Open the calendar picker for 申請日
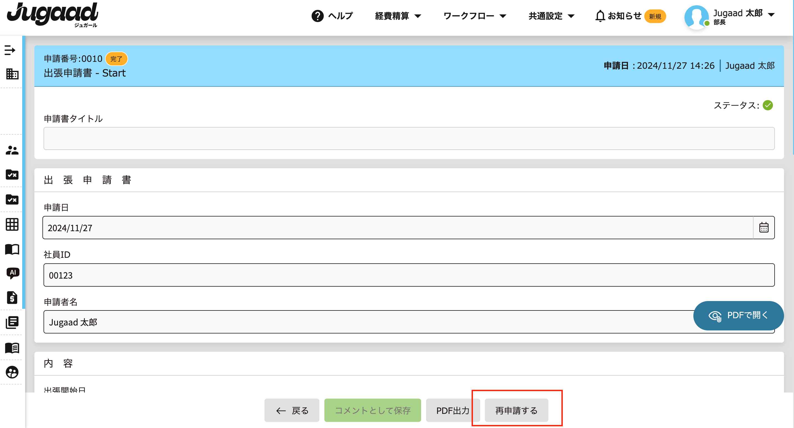This screenshot has width=794, height=428. [764, 228]
